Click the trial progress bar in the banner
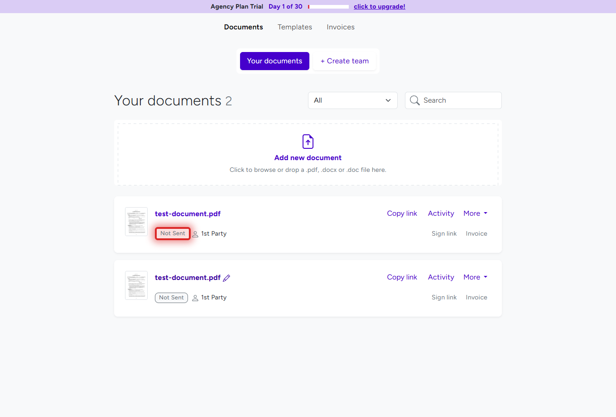 click(x=328, y=6)
